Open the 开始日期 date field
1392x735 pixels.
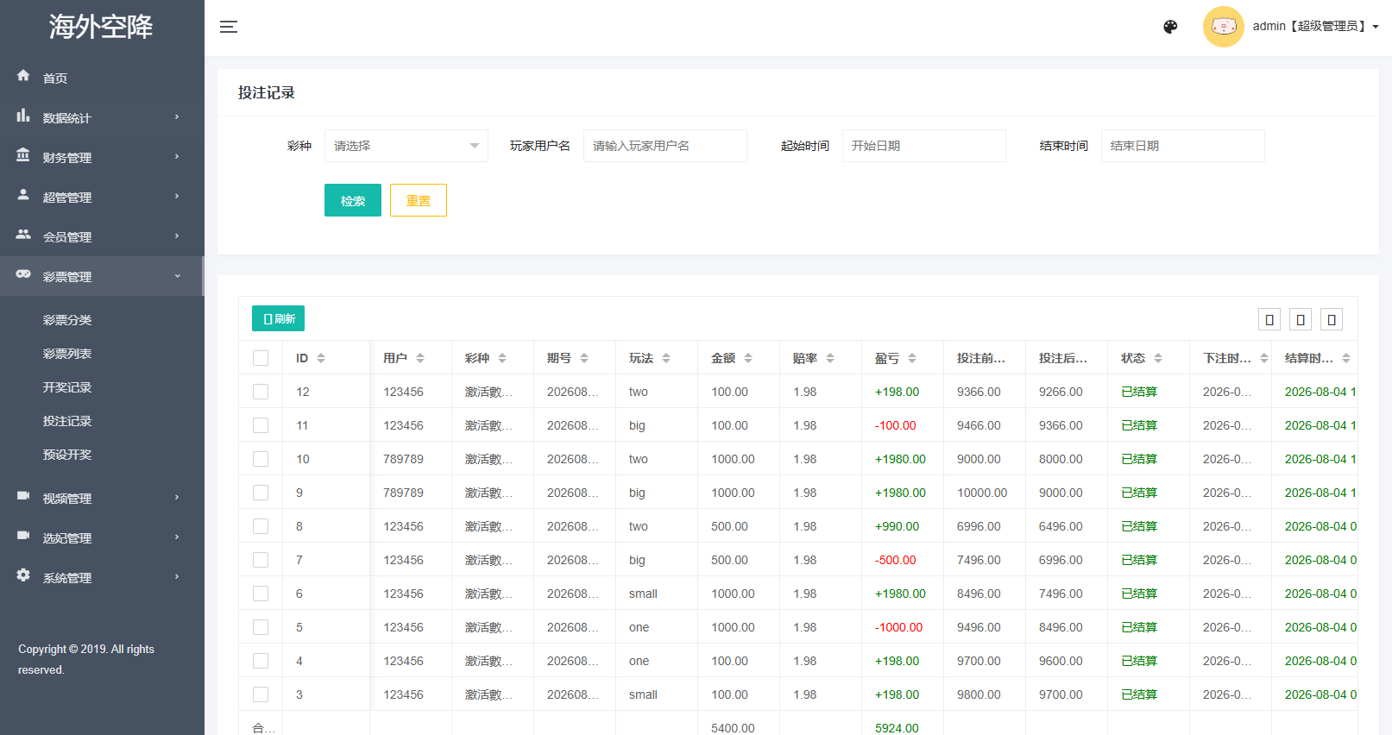click(x=924, y=146)
